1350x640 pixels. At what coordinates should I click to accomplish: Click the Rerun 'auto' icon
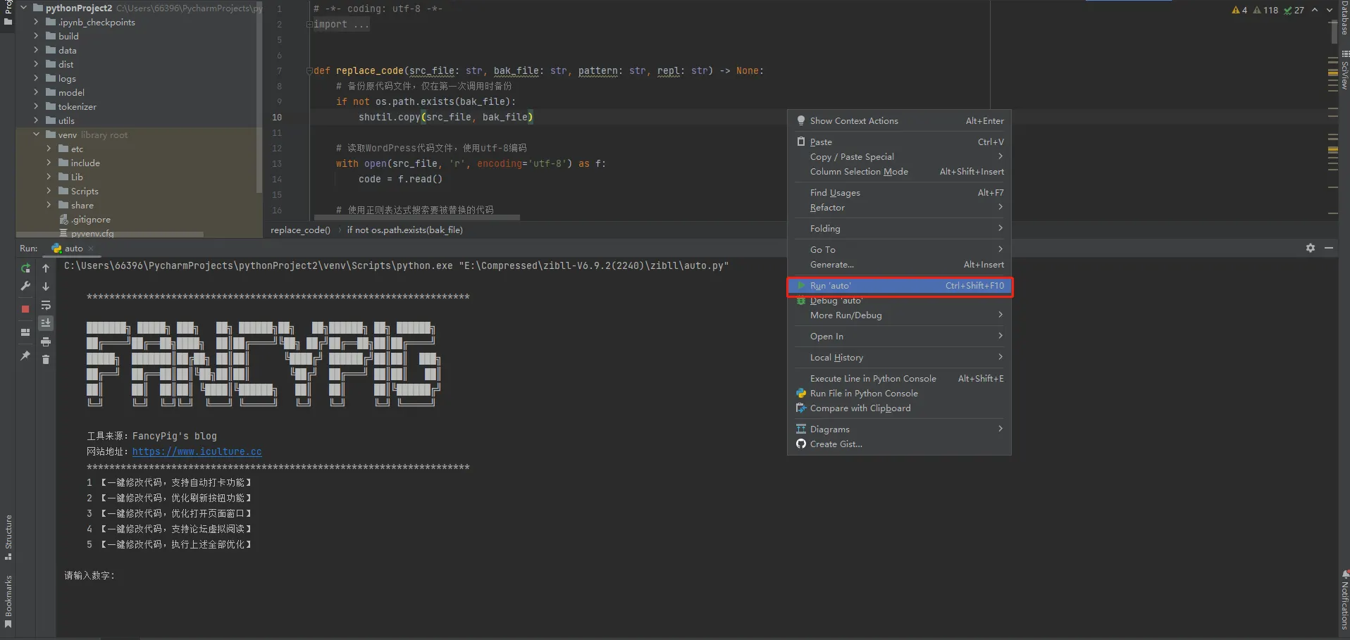25,268
